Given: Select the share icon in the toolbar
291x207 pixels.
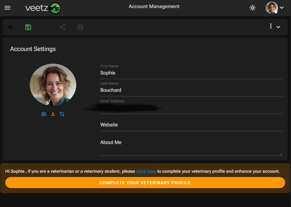Looking at the screenshot, I should (63, 27).
